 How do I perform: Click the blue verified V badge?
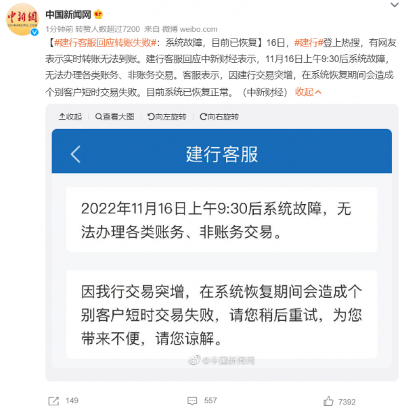click(35, 32)
